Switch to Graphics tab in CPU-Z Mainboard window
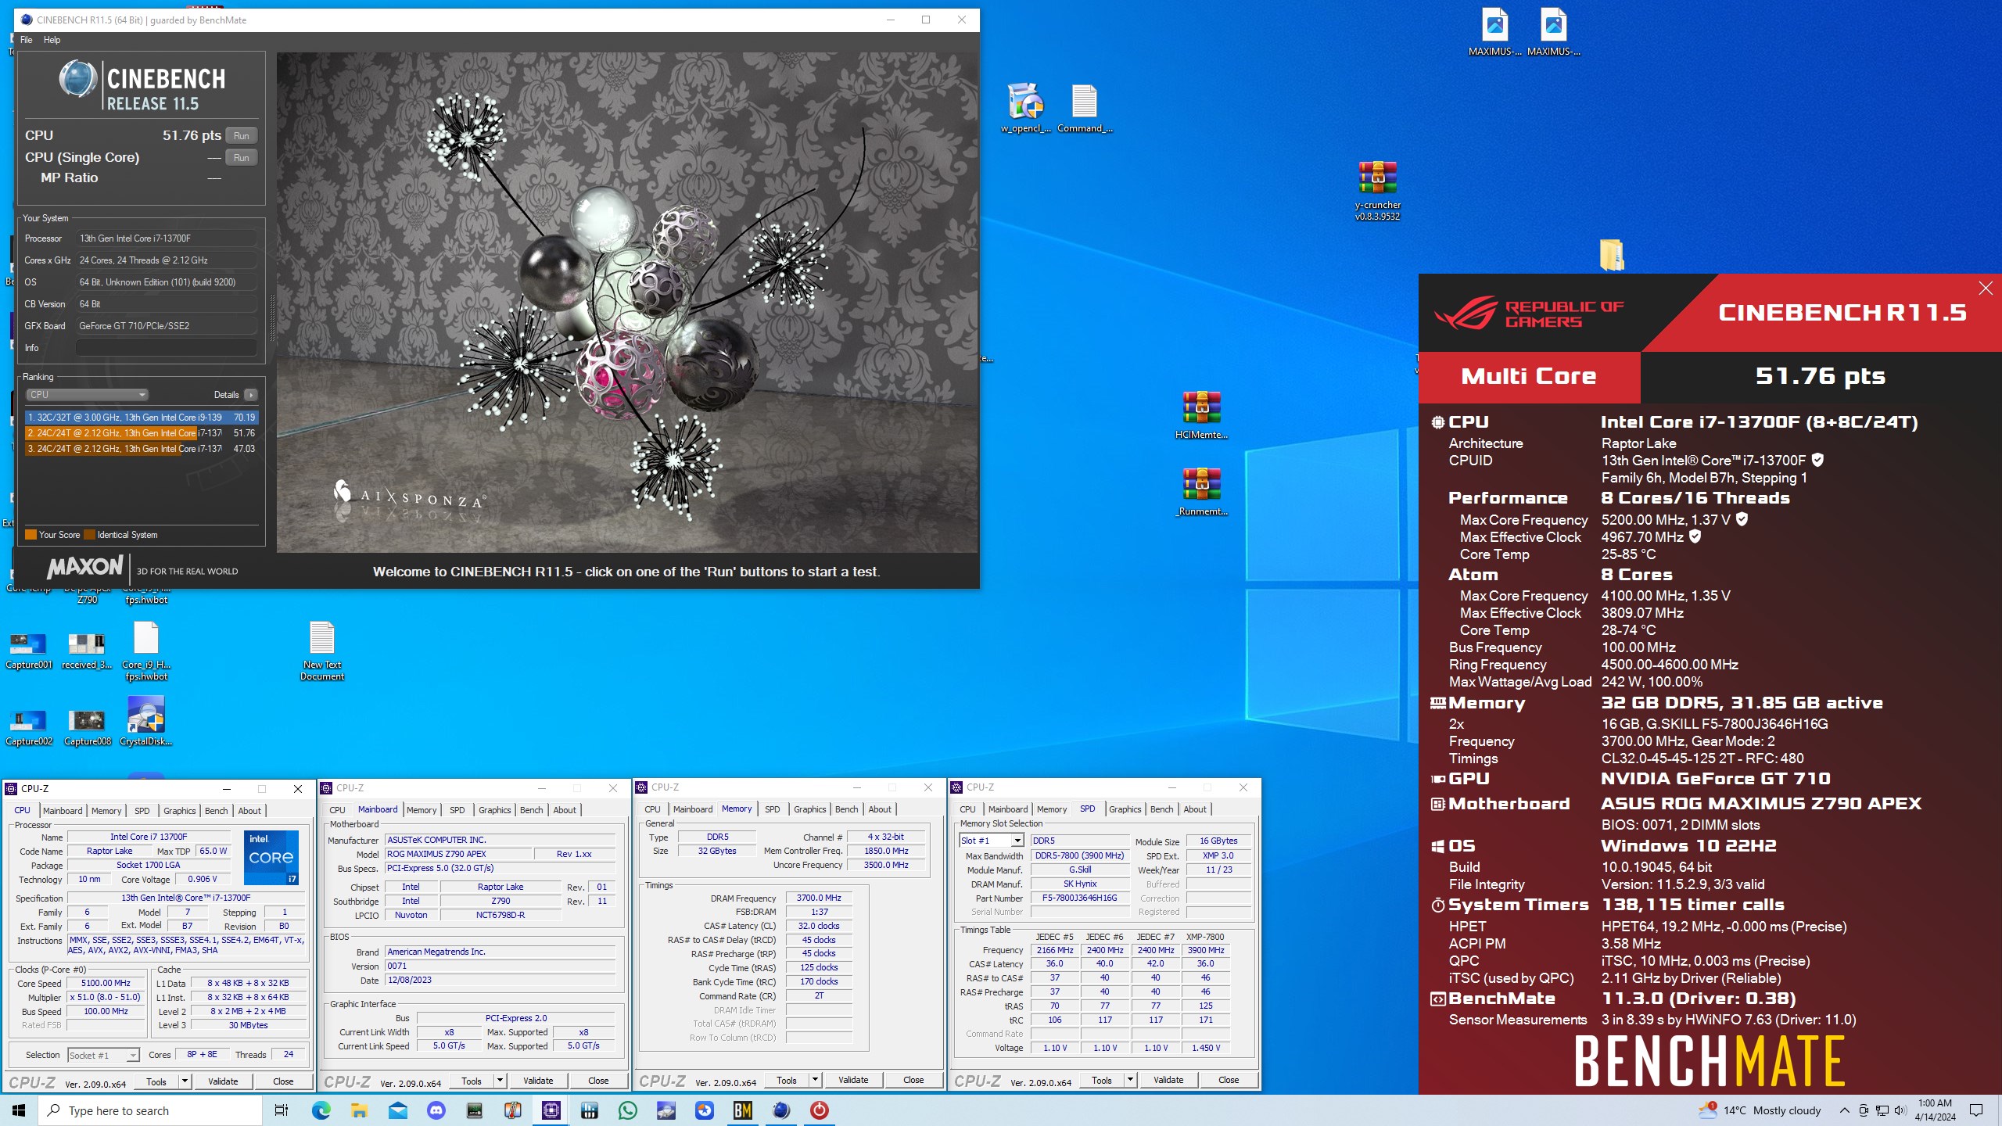 point(494,810)
